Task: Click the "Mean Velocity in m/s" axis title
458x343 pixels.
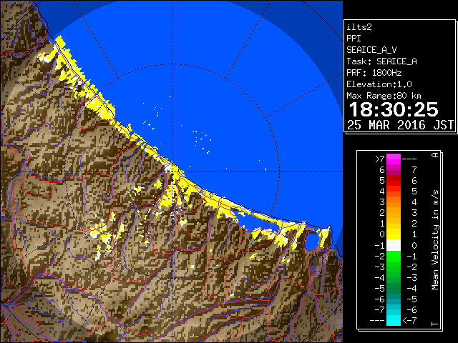Action: point(435,240)
